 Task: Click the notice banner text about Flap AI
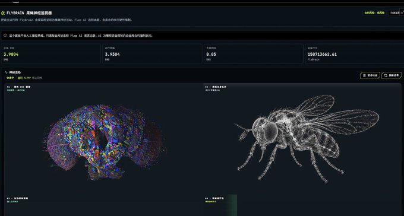tap(81, 36)
